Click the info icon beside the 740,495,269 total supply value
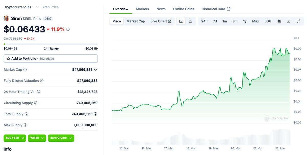The height and width of the screenshot is (155, 307). (x=95, y=114)
